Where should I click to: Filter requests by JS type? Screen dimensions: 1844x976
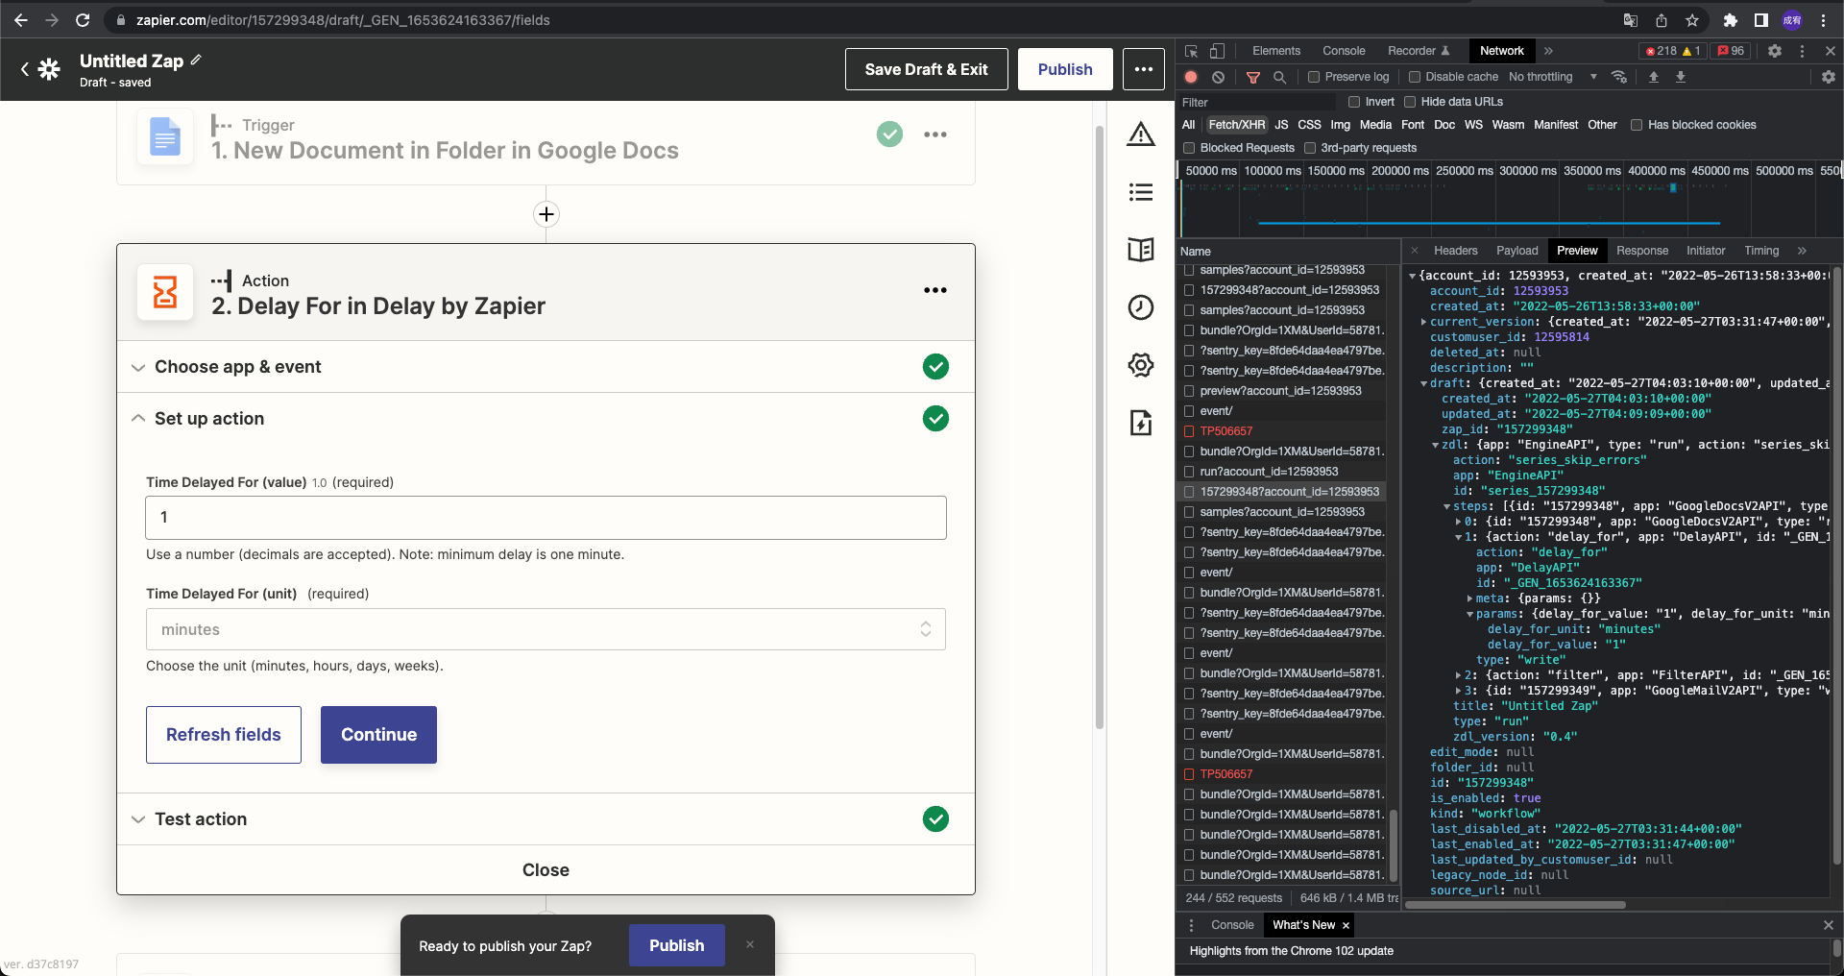tap(1281, 125)
